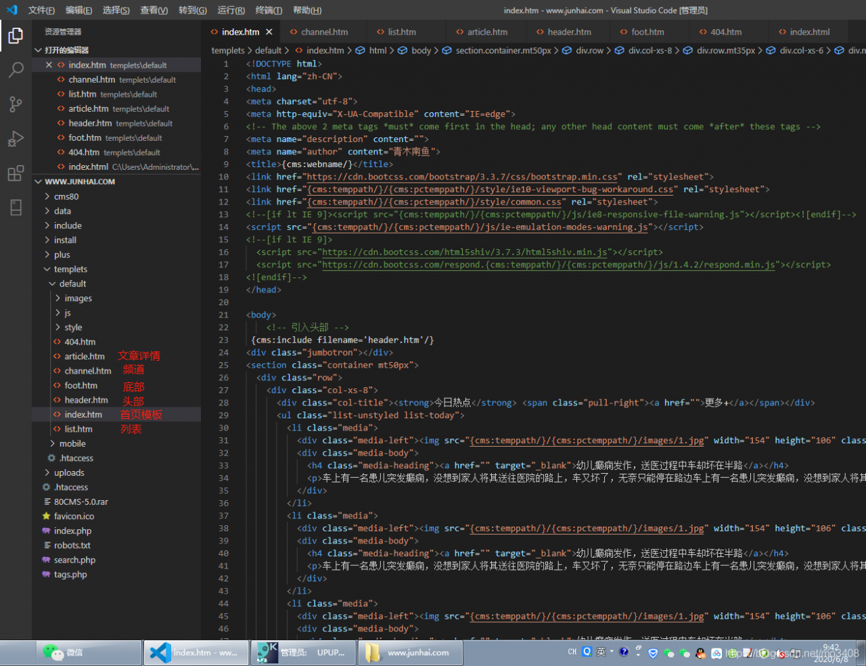Open the 文件(F) menu
This screenshot has height=666, width=866.
point(41,10)
